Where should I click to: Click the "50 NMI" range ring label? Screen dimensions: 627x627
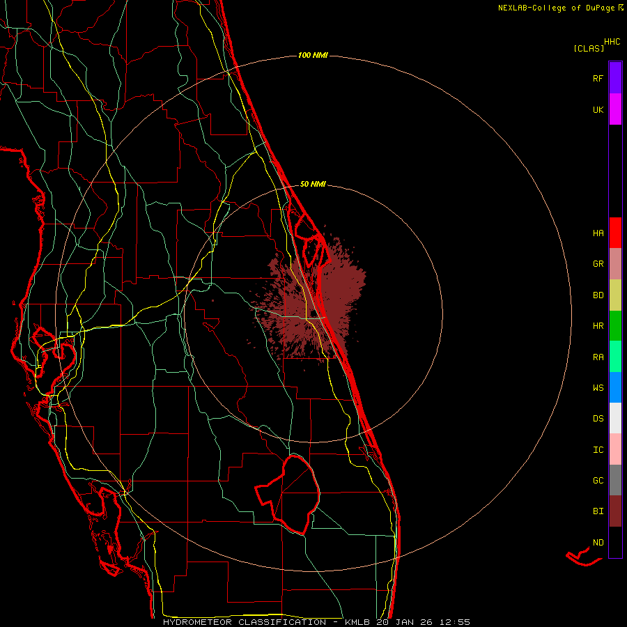click(313, 184)
